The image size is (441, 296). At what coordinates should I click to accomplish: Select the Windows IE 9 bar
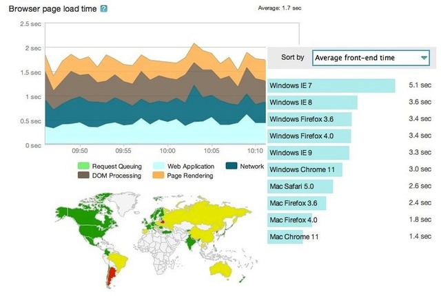308,153
